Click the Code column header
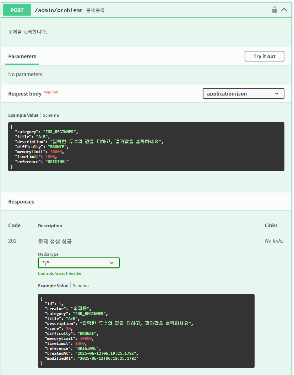Image resolution: width=294 pixels, height=375 pixels. pos(14,225)
